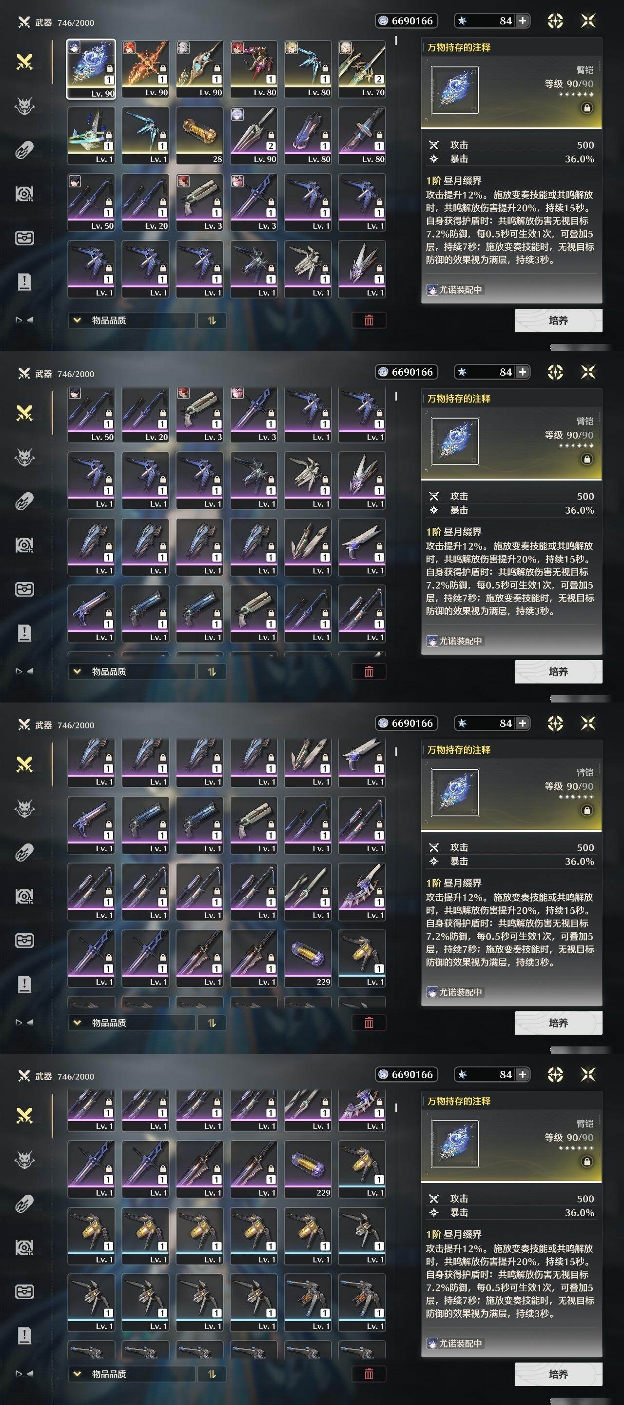Toggle the sort order arrows next to 物品品质, topmost view
This screenshot has height=1405, width=624.
pos(212,320)
